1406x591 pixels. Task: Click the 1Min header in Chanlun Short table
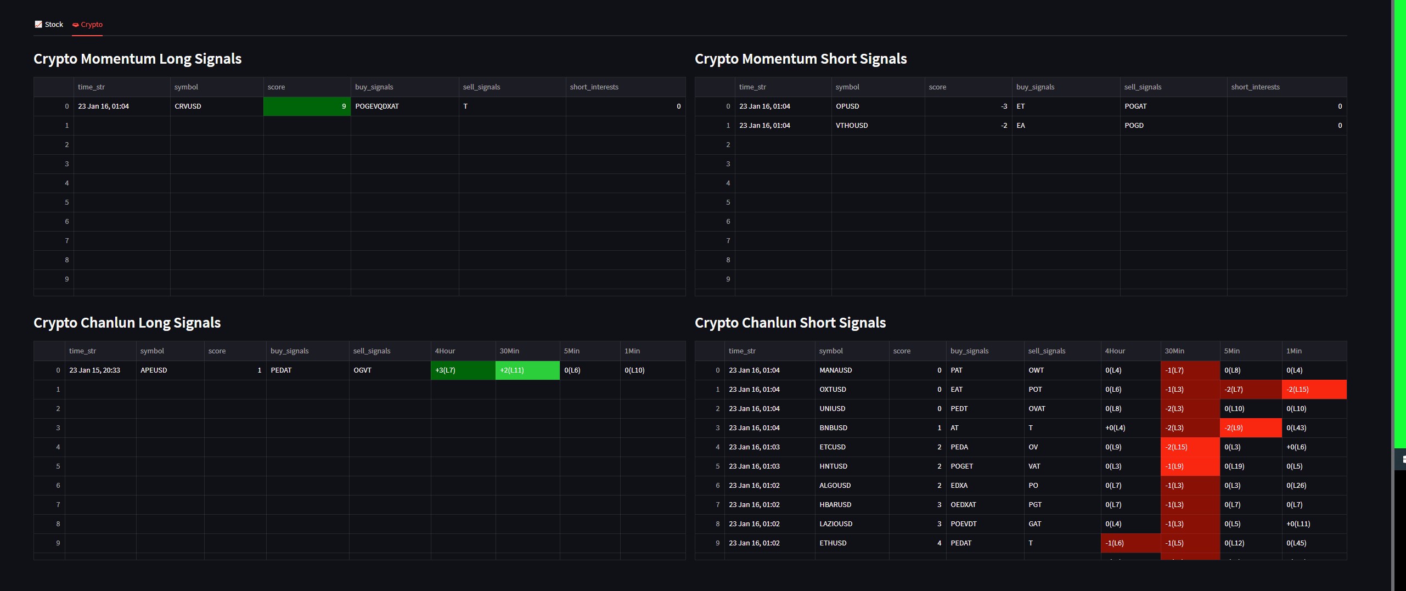(1293, 351)
